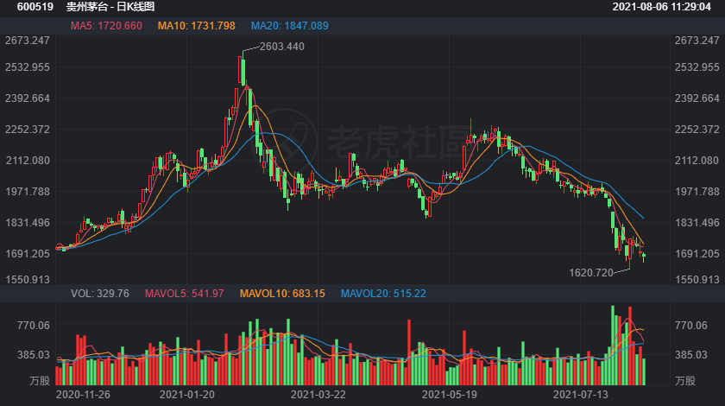This screenshot has height=406, width=725.
Task: Click the 2603.440 peak price annotation
Action: coord(282,47)
